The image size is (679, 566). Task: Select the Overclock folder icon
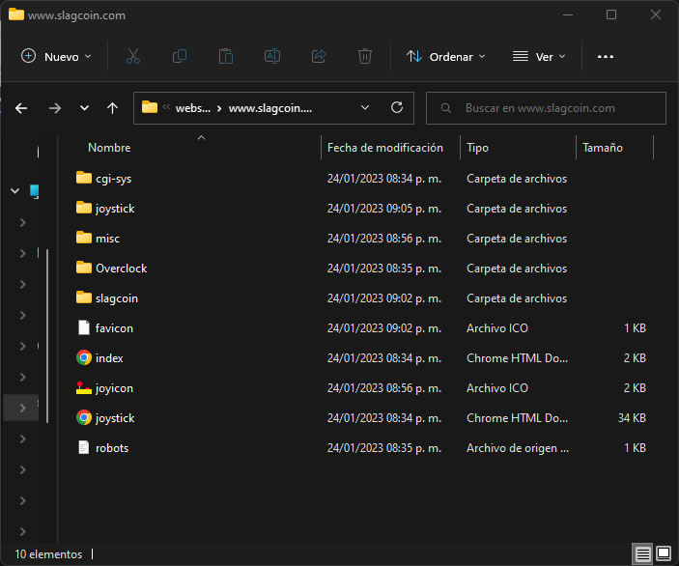[84, 268]
